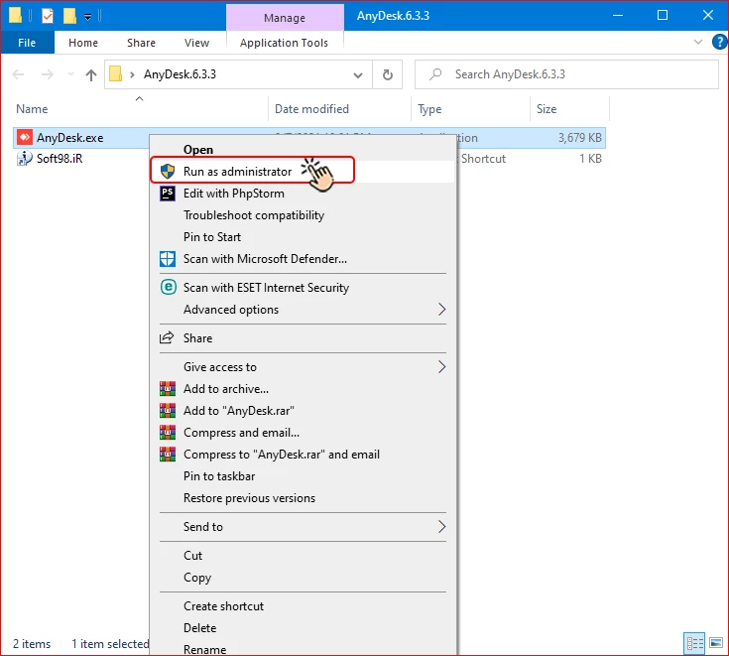Click the New folder quick access toolbar icon

click(x=69, y=16)
